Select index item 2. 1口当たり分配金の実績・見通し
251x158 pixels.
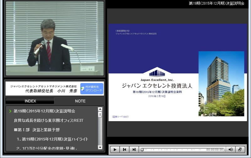point(46,148)
